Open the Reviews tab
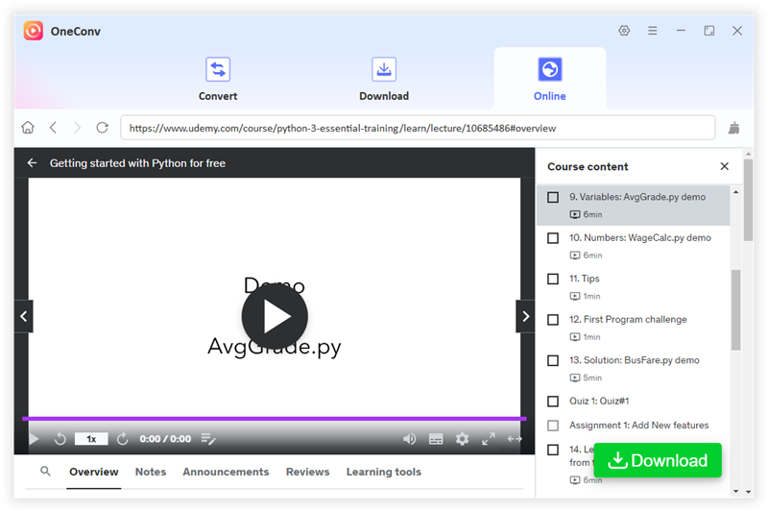Viewport: 768px width, 512px height. click(x=307, y=472)
